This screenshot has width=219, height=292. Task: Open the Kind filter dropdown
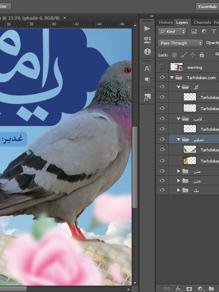[172, 31]
